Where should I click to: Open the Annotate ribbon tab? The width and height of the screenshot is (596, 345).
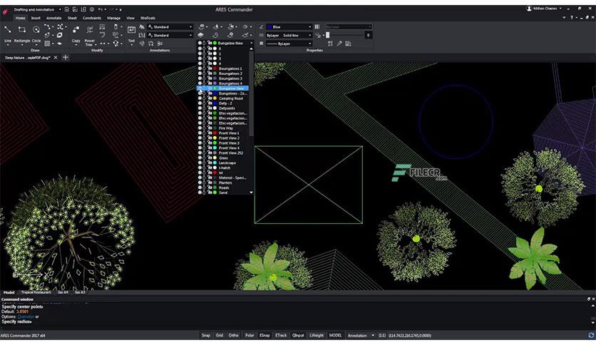[x=53, y=18]
